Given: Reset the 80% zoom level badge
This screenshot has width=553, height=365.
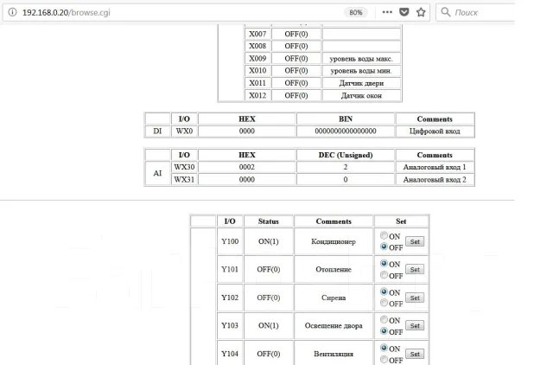Looking at the screenshot, I should coord(355,12).
